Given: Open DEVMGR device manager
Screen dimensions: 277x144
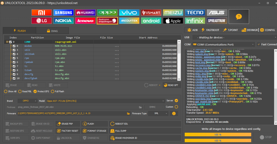Looking at the screenshot, I should coord(250,30).
